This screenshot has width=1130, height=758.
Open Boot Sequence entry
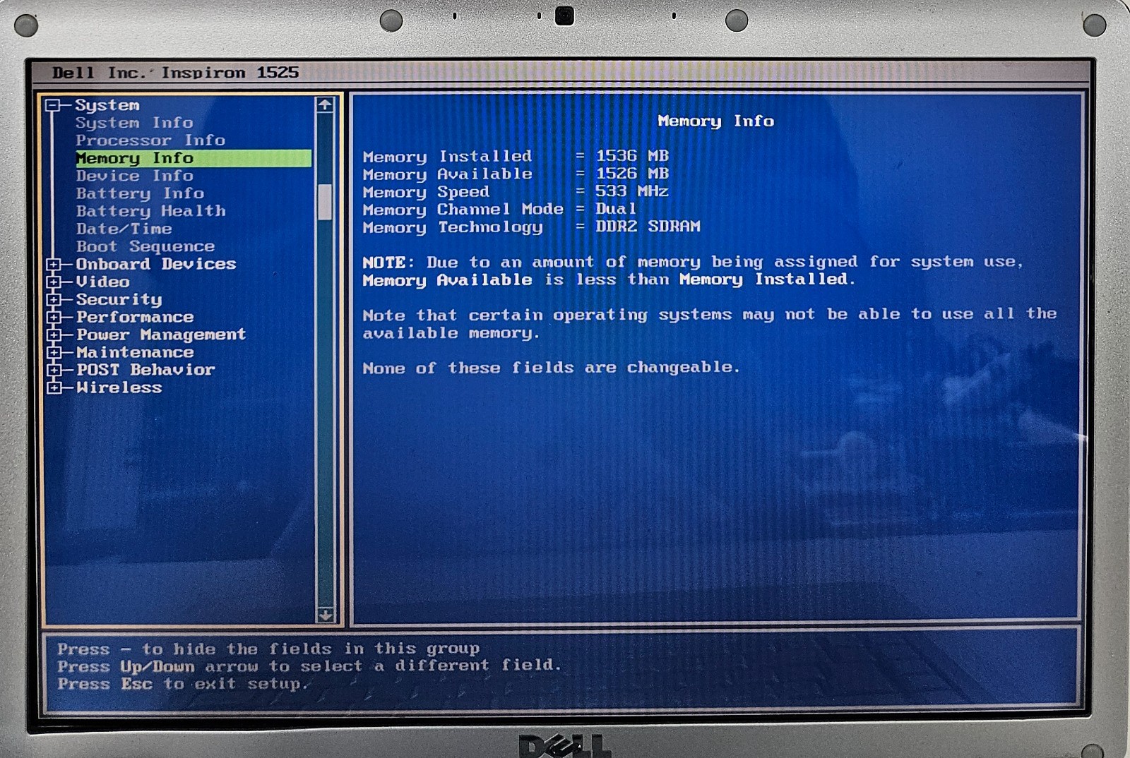point(145,246)
